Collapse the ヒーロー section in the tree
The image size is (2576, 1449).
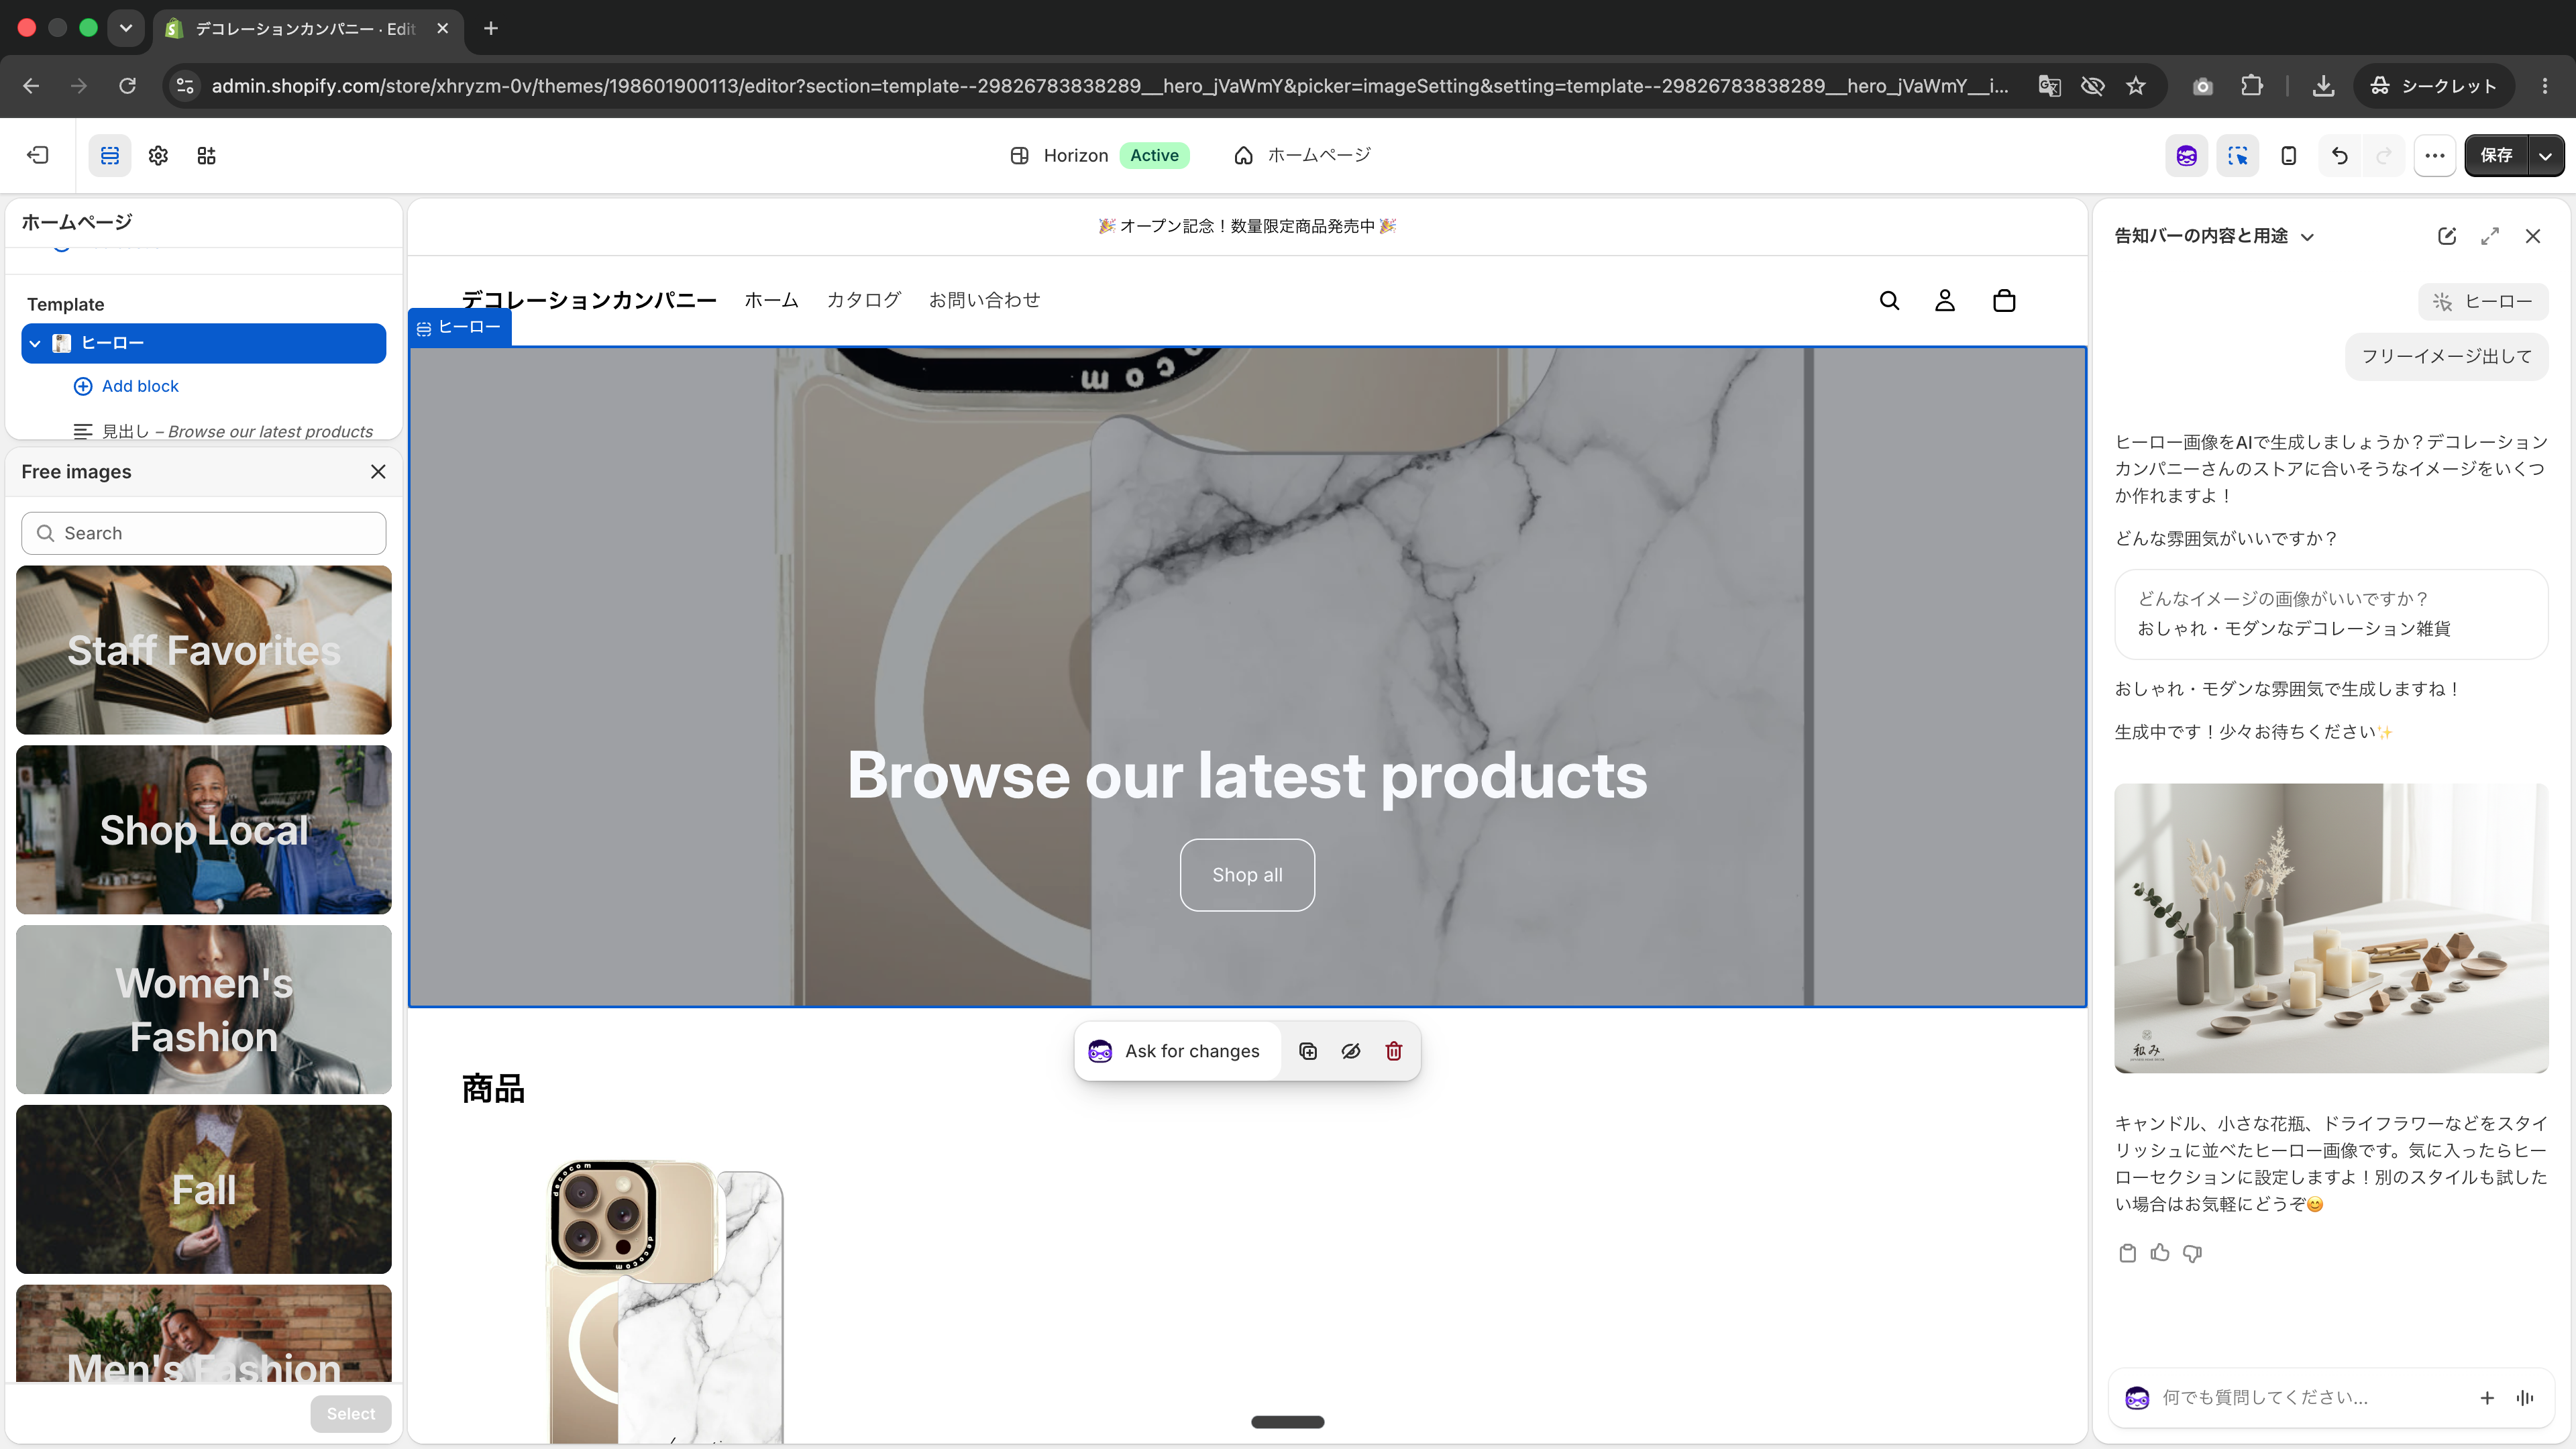pyautogui.click(x=36, y=343)
